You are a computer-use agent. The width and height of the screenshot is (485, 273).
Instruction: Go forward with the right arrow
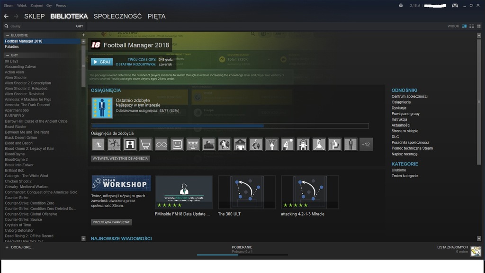(x=16, y=16)
